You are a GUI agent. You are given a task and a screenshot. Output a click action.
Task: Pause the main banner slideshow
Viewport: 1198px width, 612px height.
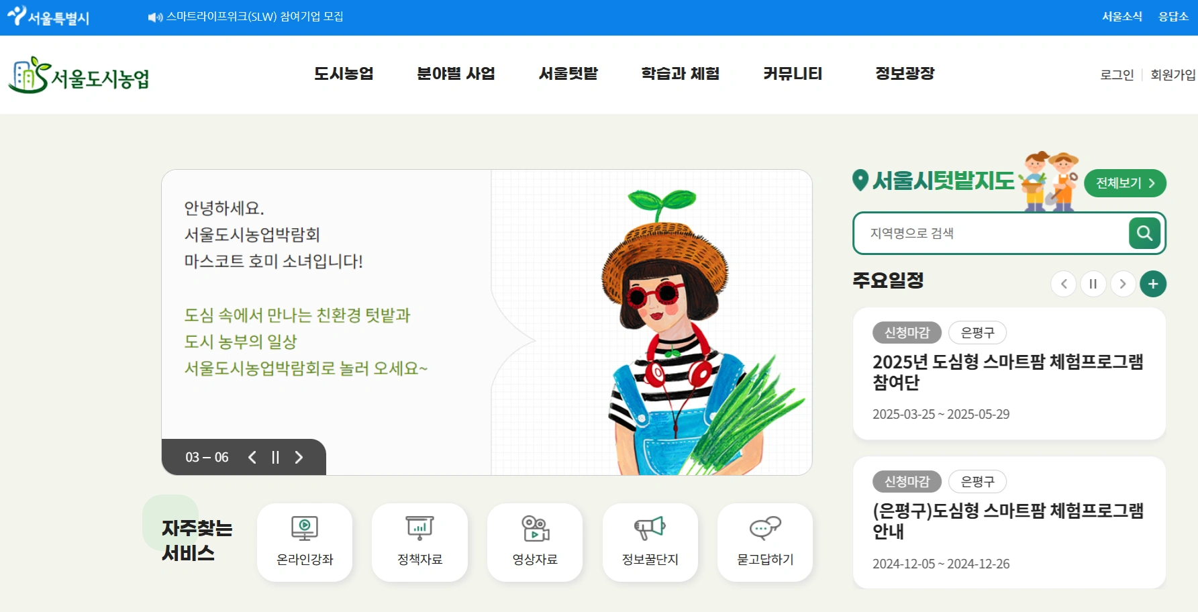point(275,458)
